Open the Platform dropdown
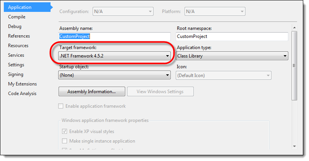309x161 pixels. (215, 11)
